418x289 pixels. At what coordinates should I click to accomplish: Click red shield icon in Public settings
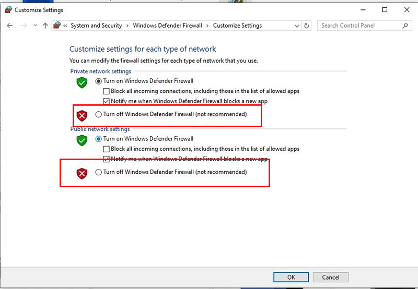pos(82,174)
